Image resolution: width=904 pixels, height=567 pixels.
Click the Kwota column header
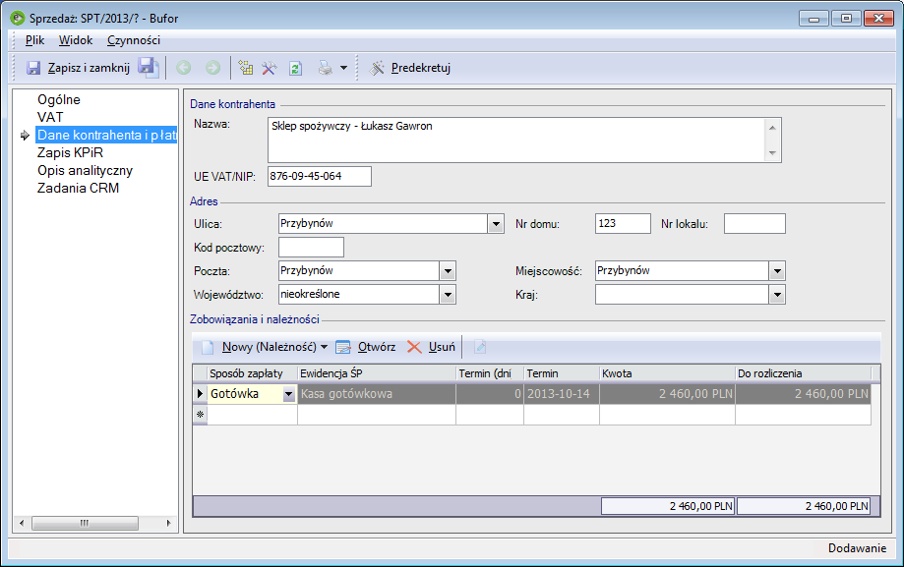[x=667, y=373]
